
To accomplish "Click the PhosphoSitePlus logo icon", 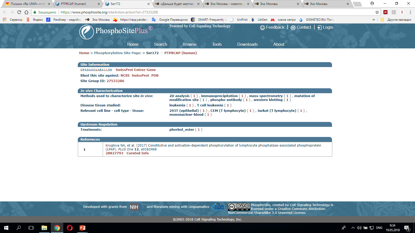I will [86, 32].
